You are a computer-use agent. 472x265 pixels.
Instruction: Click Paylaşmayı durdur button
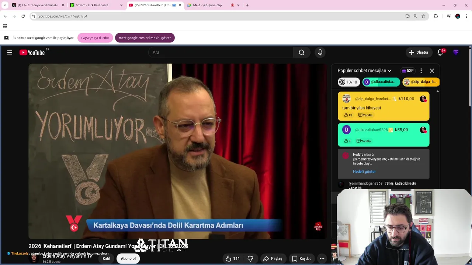[95, 38]
